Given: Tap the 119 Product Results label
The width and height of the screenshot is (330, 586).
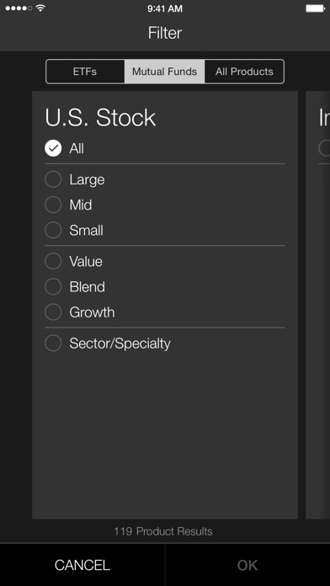Looking at the screenshot, I should click(163, 531).
